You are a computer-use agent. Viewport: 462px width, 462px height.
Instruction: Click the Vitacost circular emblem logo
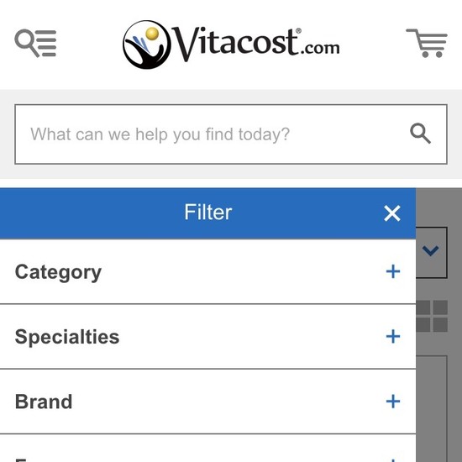[x=147, y=45]
